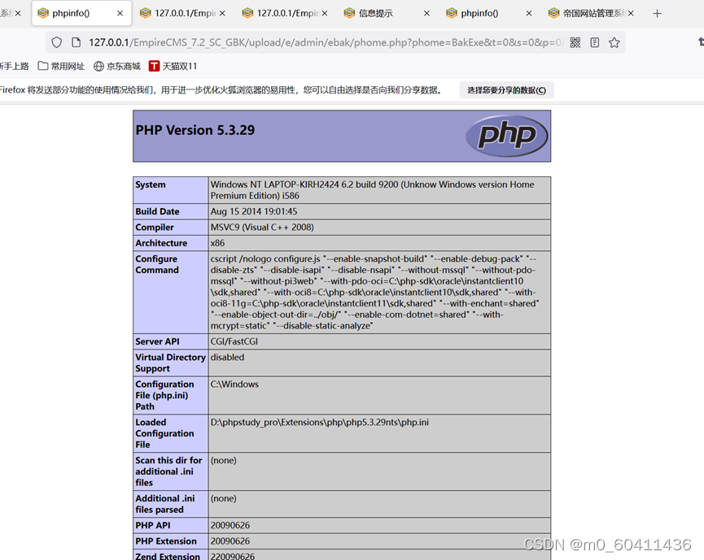704x560 pixels.
Task: Open a new tab with the plus button
Action: 658,14
